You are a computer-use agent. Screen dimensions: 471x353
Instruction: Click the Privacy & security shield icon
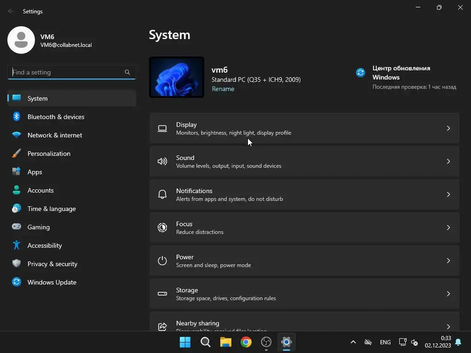tap(17, 263)
